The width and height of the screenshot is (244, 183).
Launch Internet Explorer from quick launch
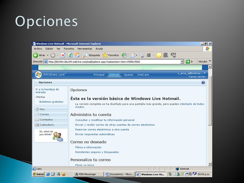[x=48, y=174]
